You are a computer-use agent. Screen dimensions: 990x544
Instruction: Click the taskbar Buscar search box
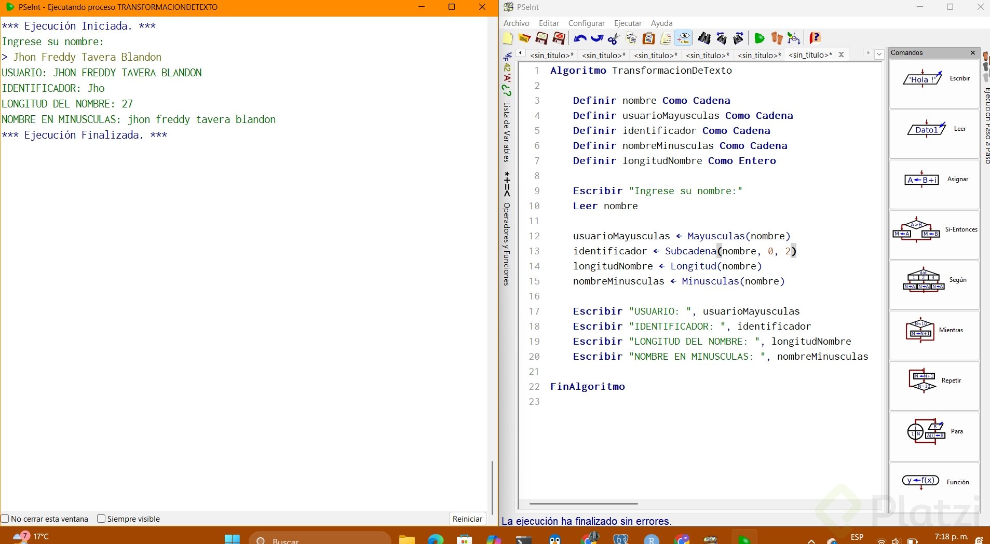(320, 539)
